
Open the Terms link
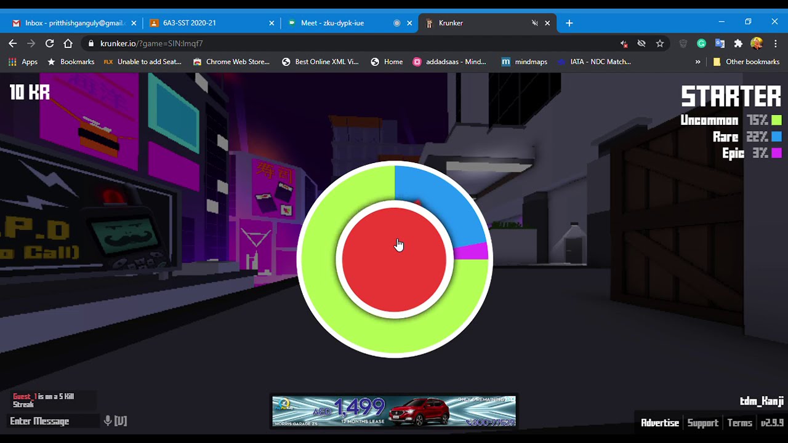[739, 423]
